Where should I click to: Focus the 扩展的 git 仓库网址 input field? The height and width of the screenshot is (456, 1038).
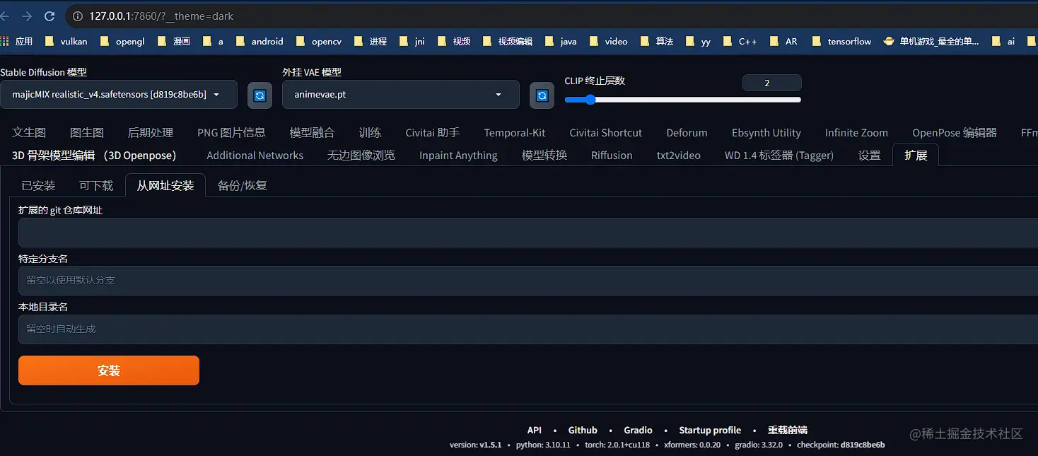528,233
